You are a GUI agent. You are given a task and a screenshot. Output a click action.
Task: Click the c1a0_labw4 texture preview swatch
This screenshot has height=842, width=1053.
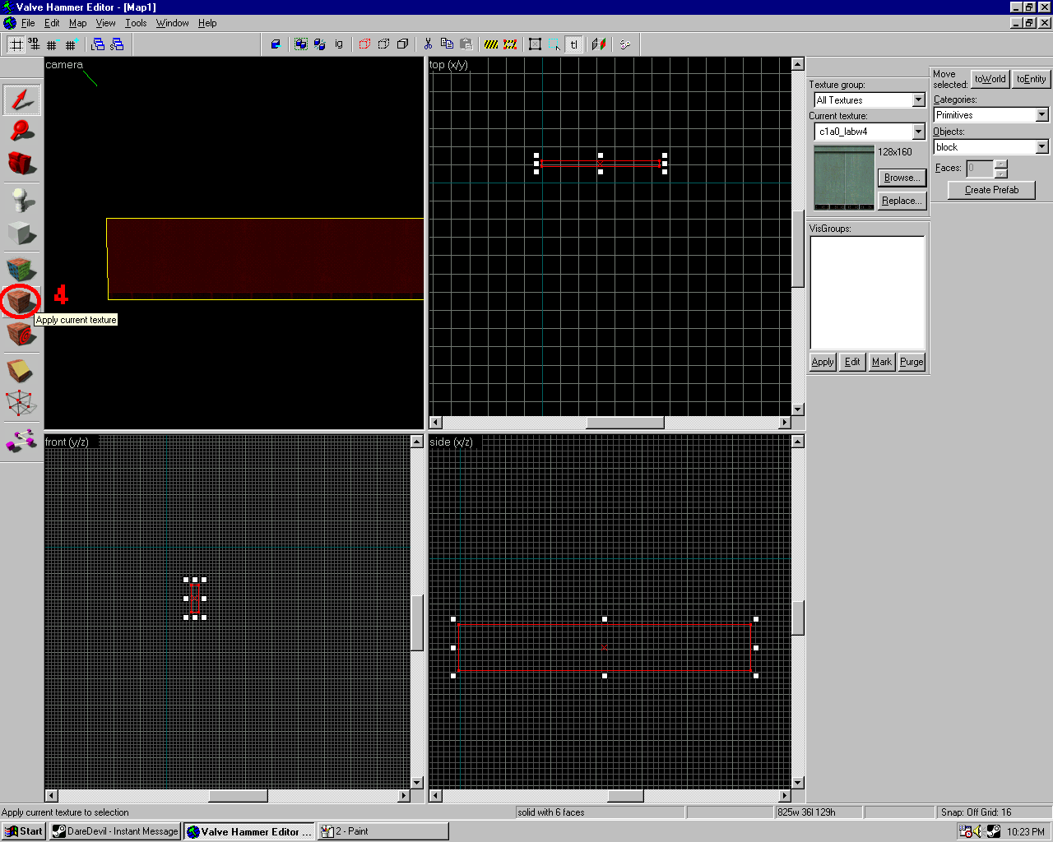point(843,177)
